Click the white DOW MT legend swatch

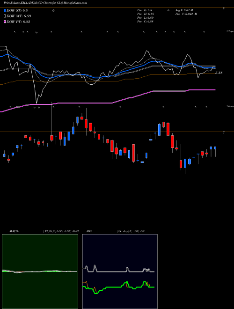tap(5, 16)
